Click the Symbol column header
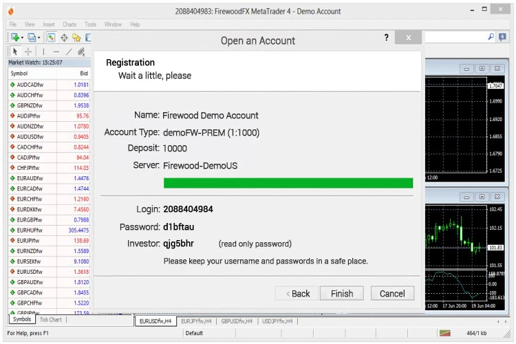Viewport: 516px width, 344px height. [x=32, y=74]
